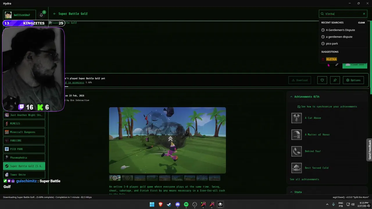Open See all achievements link
The height and width of the screenshot is (209, 372).
[304, 179]
